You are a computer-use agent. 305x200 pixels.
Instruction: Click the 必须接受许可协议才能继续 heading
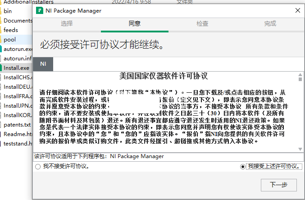pos(102,45)
